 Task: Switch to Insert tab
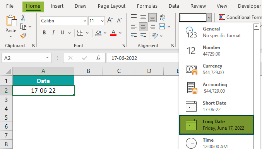point(57,6)
